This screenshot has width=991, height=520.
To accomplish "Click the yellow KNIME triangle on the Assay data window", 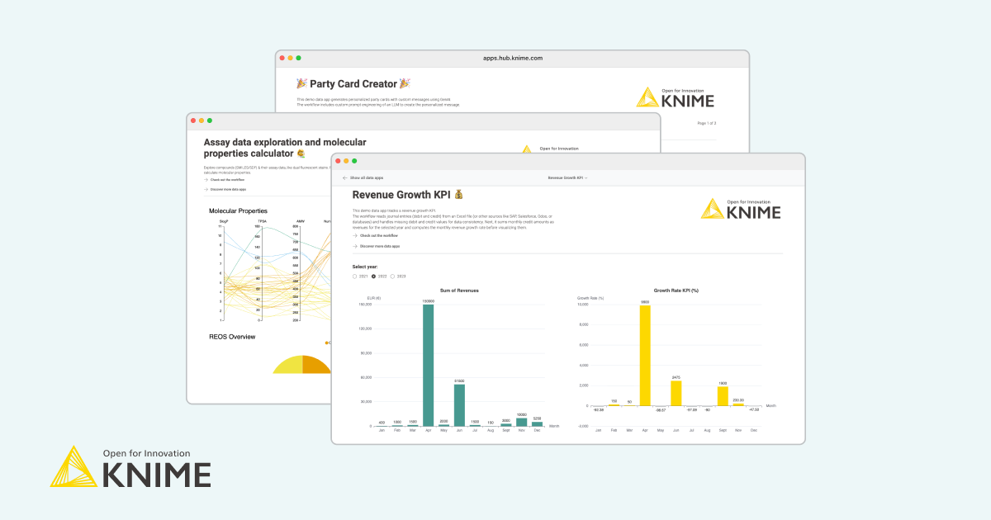I will (527, 151).
